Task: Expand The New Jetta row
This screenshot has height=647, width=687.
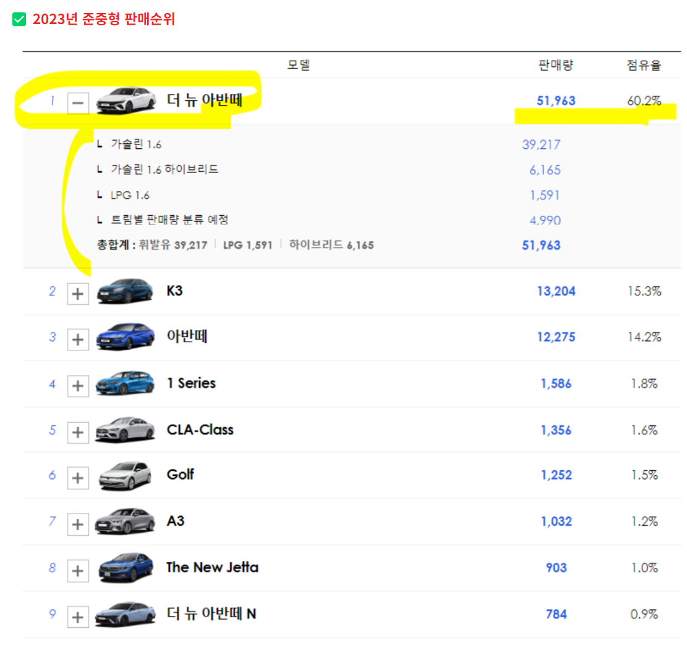Action: coord(78,571)
